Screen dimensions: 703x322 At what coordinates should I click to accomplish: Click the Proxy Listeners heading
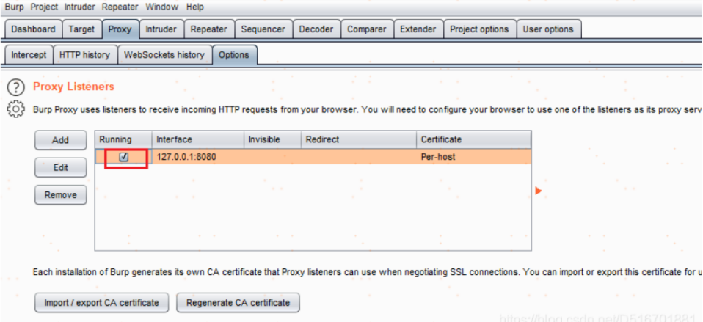pyautogui.click(x=74, y=87)
